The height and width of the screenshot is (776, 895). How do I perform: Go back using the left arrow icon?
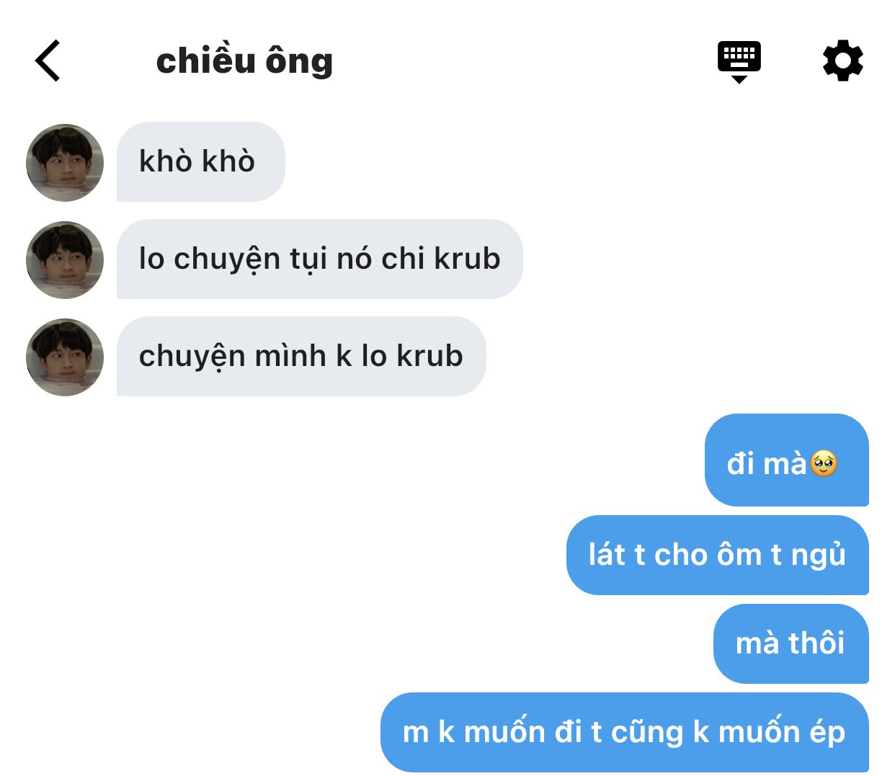tap(48, 61)
